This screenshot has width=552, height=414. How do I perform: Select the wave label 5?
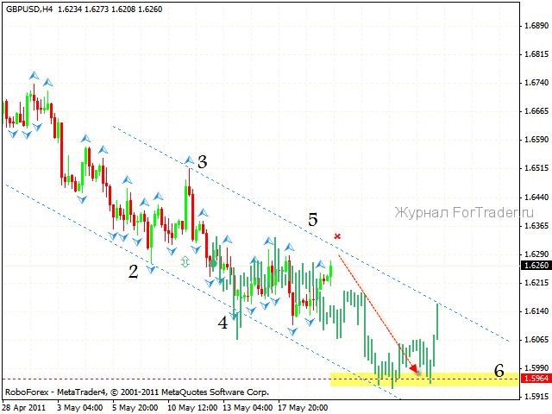312,220
